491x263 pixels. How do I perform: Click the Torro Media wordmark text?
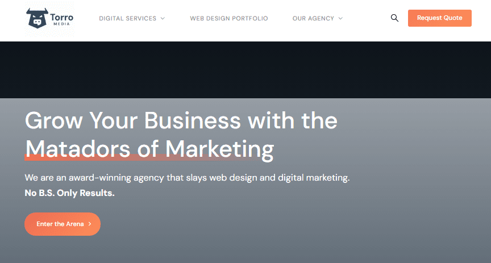point(63,18)
